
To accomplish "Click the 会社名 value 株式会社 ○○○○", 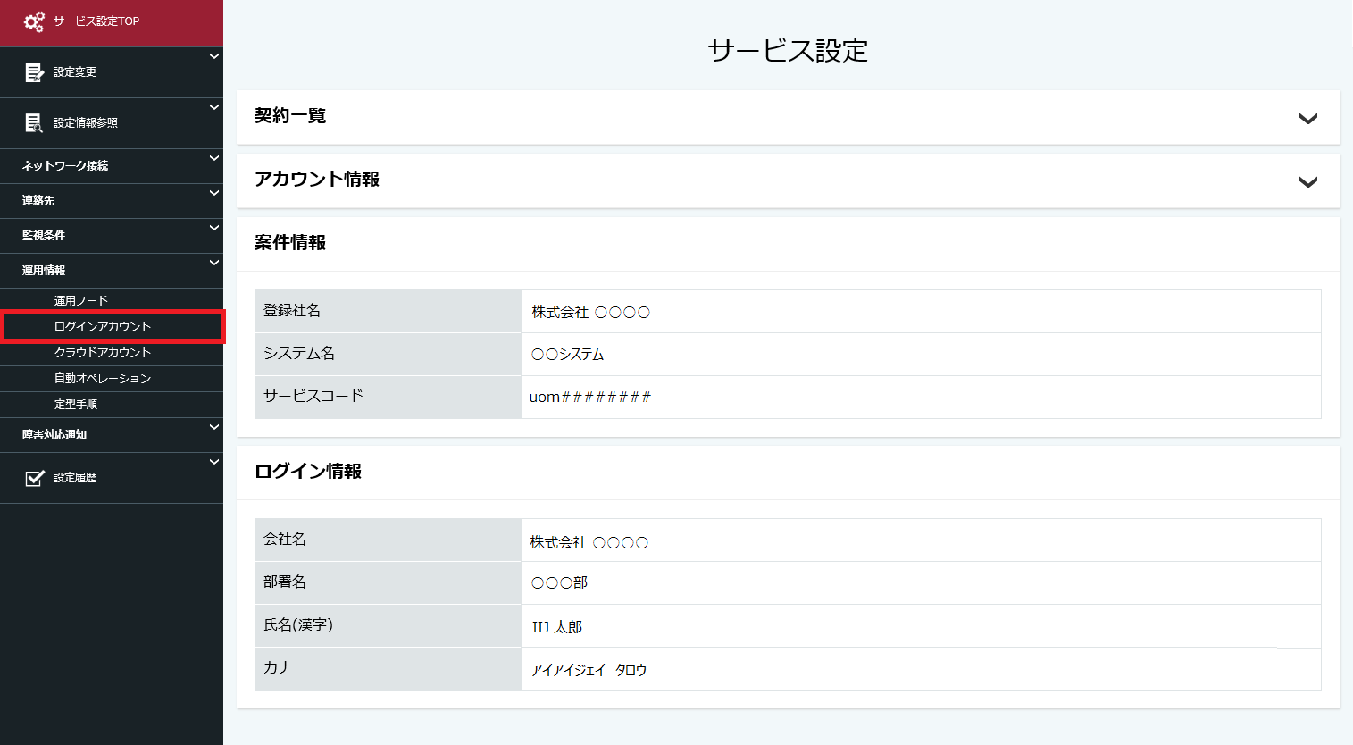I will [x=921, y=540].
